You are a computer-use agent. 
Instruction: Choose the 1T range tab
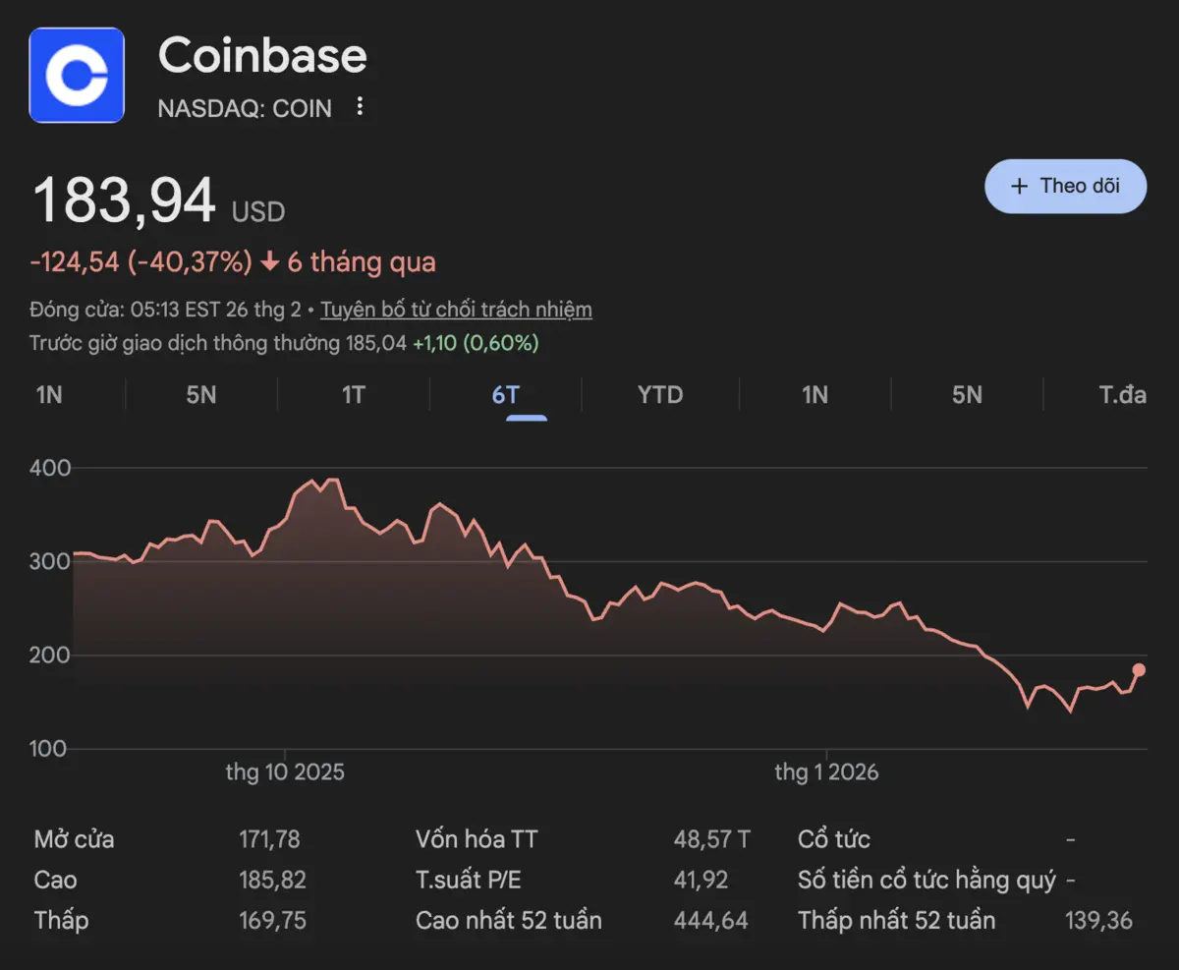click(354, 395)
